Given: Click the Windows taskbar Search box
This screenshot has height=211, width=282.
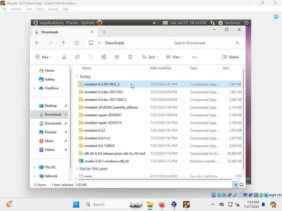Looking at the screenshot, I should pos(114,204).
